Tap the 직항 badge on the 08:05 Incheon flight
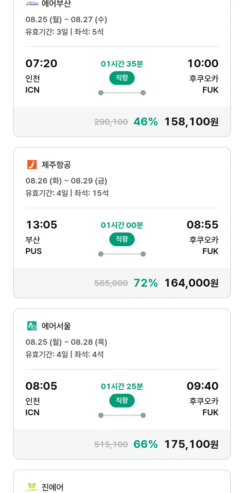This screenshot has width=244, height=493. 122,401
